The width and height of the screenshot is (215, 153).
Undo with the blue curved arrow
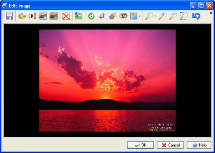(x=196, y=16)
